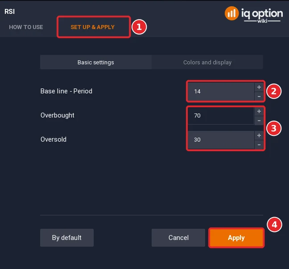Focus the Overbought value field

point(221,116)
